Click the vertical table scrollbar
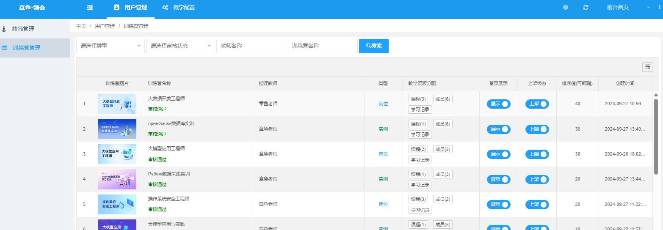This screenshot has width=663, height=230. [x=656, y=137]
